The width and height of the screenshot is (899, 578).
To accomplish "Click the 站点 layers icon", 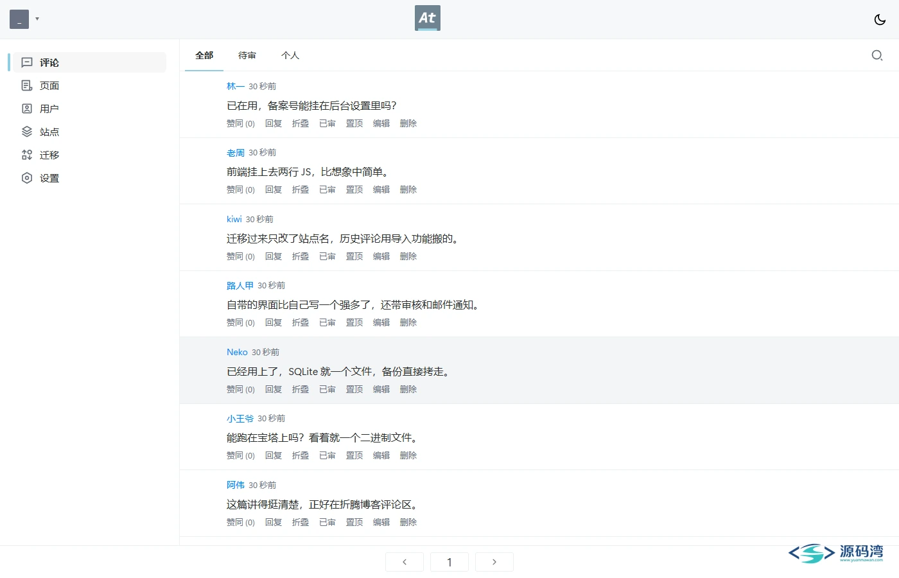I will click(x=27, y=132).
